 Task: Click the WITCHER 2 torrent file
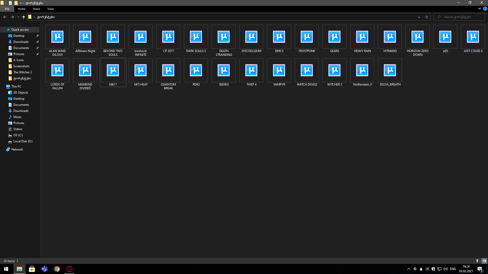point(334,71)
